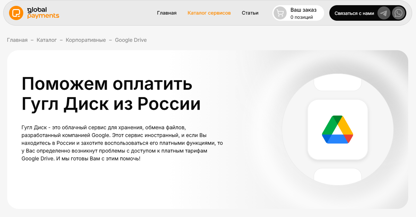Click the global payments wordmark text
The height and width of the screenshot is (217, 416).
pos(43,13)
